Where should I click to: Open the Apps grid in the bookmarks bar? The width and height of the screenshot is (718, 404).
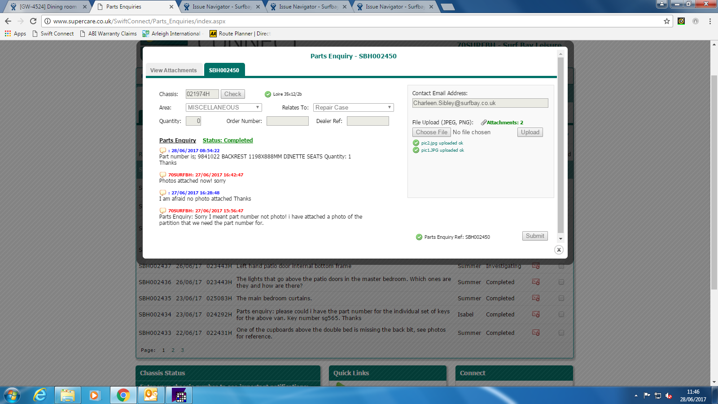tap(15, 34)
